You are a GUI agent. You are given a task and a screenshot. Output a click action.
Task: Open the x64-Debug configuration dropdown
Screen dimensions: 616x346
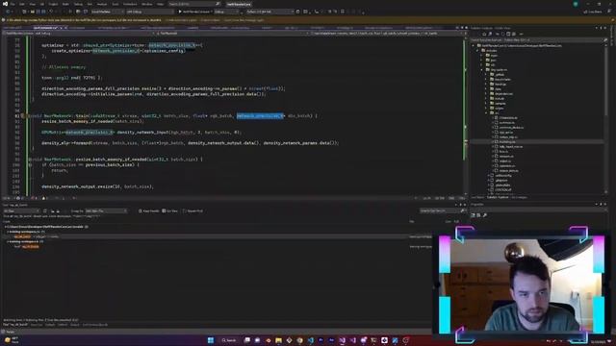point(149,12)
